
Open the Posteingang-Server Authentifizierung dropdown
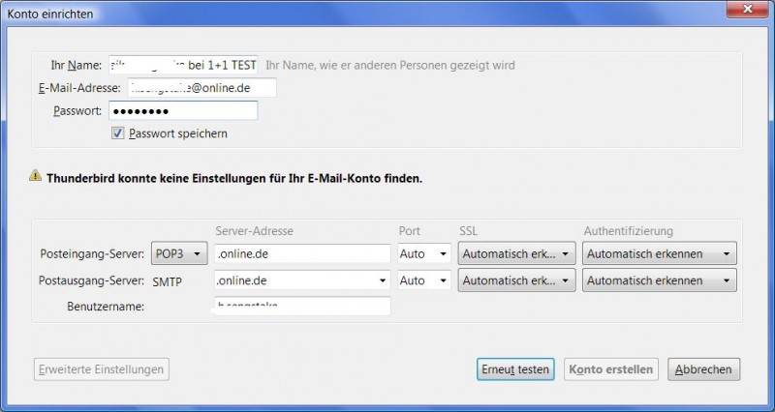click(x=659, y=253)
